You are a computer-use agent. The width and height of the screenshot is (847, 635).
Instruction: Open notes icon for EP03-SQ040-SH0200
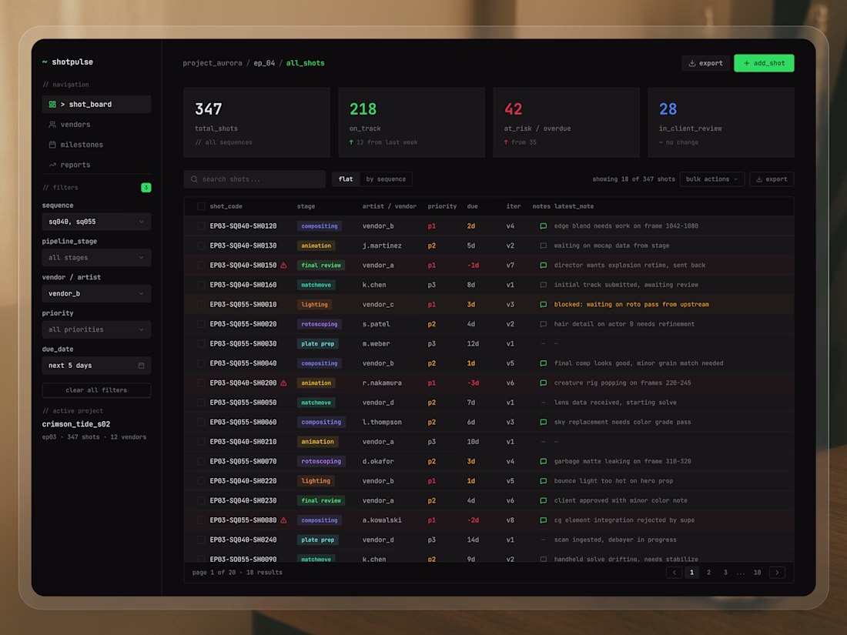point(544,383)
